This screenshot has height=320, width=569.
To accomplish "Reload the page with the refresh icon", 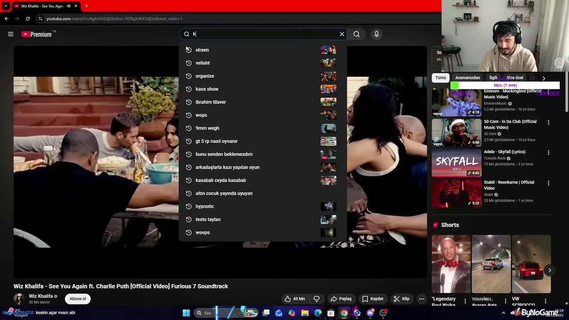I will [28, 19].
